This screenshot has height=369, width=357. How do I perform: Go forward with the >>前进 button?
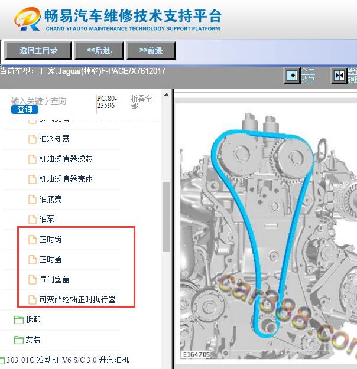[x=151, y=50]
